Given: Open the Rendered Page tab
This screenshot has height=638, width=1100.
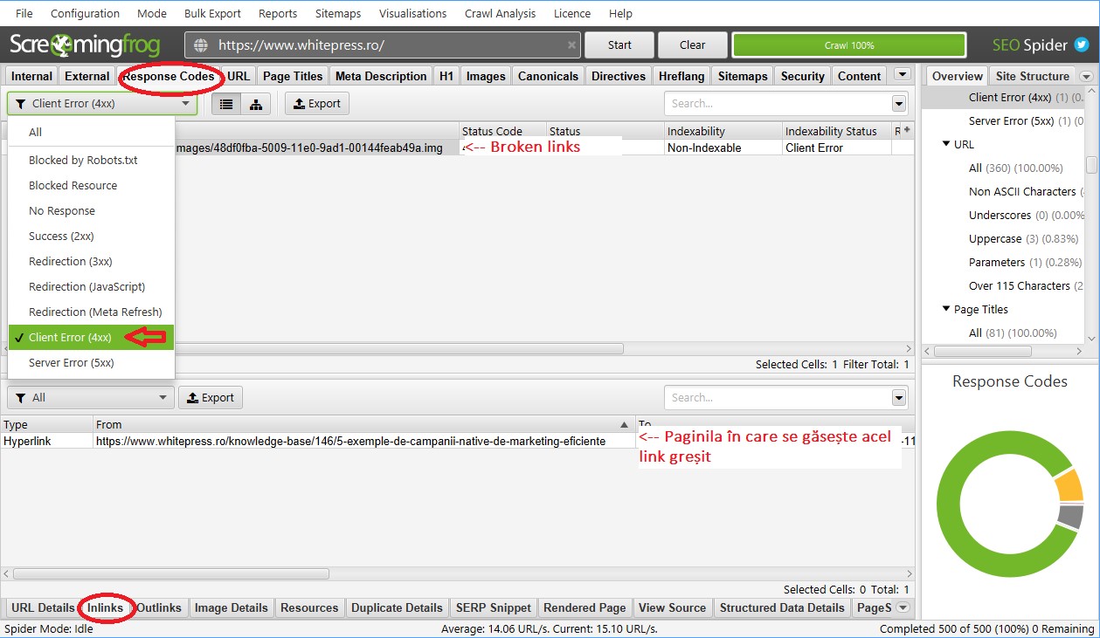Looking at the screenshot, I should click(x=585, y=607).
